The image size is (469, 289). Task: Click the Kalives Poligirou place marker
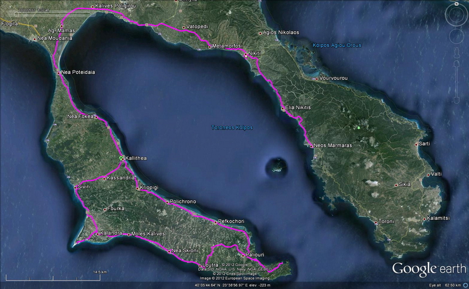click(93, 6)
